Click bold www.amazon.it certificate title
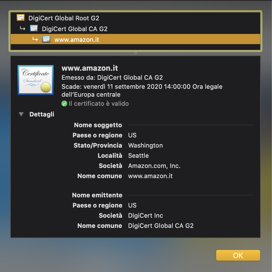The height and width of the screenshot is (272, 272). pos(90,68)
